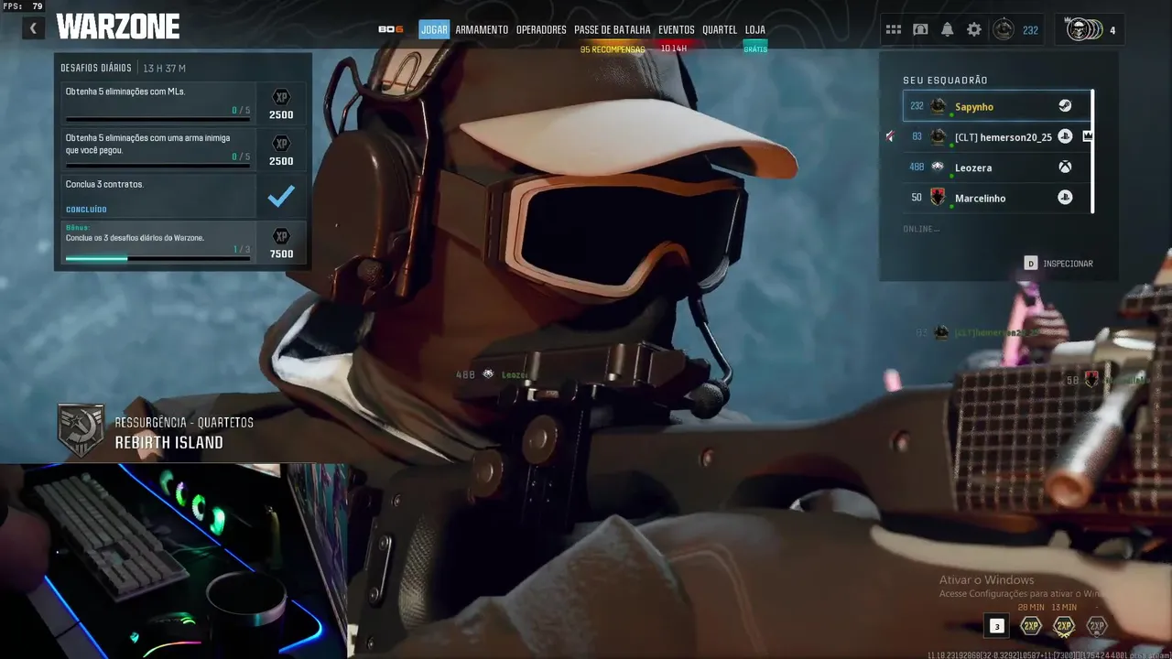Click 'Conclua 3 contratos.' challenge
The image size is (1172, 659).
click(x=157, y=196)
